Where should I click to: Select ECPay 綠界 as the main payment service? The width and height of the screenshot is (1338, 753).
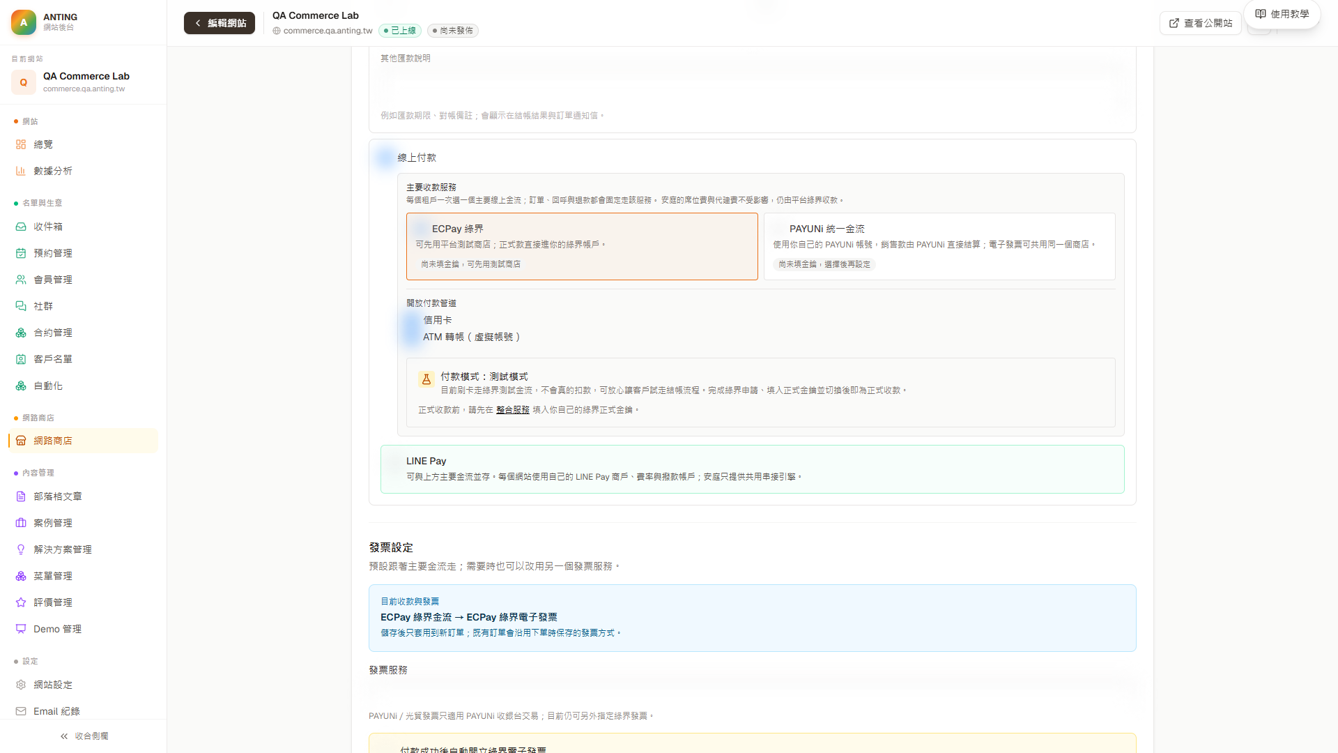(x=582, y=246)
